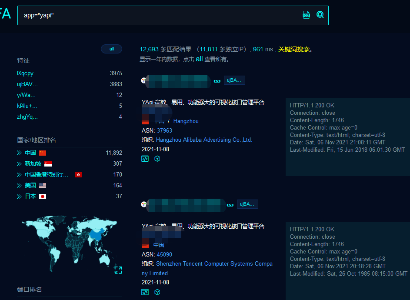The width and height of the screenshot is (410, 300).
Task: Click the 12,693 matching results count
Action: click(x=149, y=49)
